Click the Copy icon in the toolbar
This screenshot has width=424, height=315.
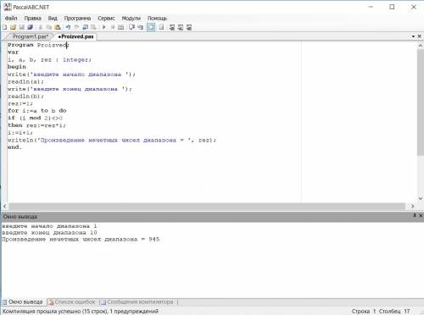click(x=49, y=27)
